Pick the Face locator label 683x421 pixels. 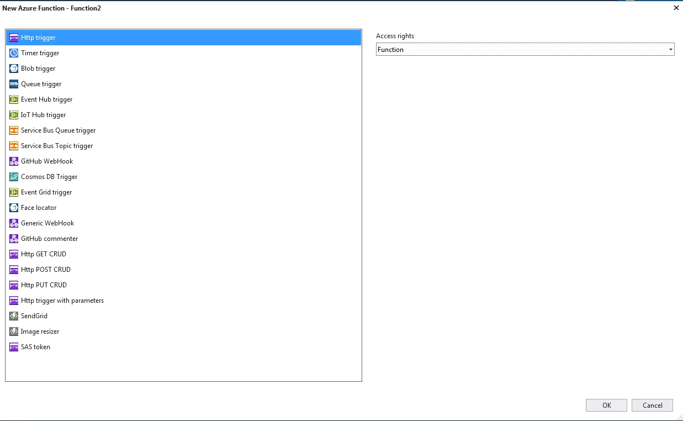(x=39, y=208)
